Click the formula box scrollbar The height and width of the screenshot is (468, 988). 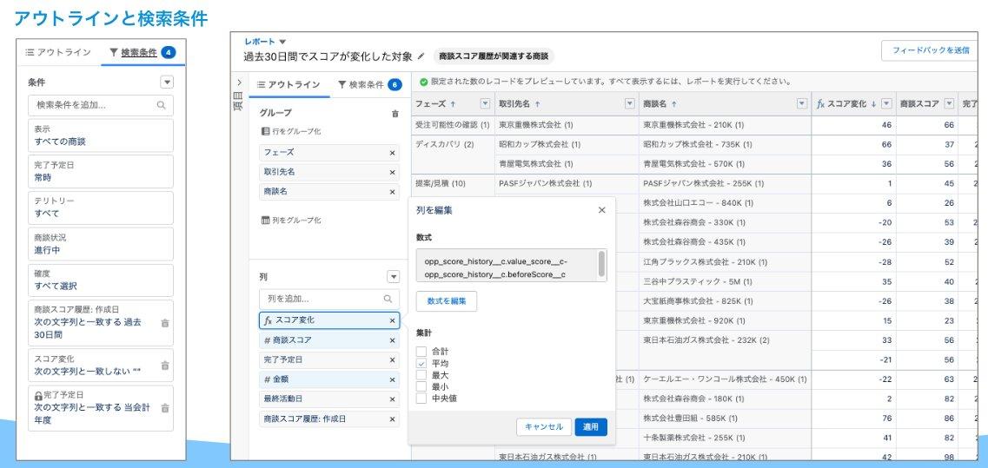[601, 264]
